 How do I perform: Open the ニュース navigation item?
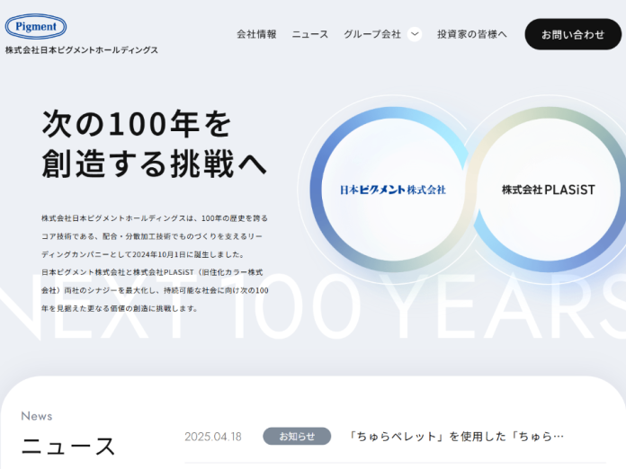coord(309,34)
